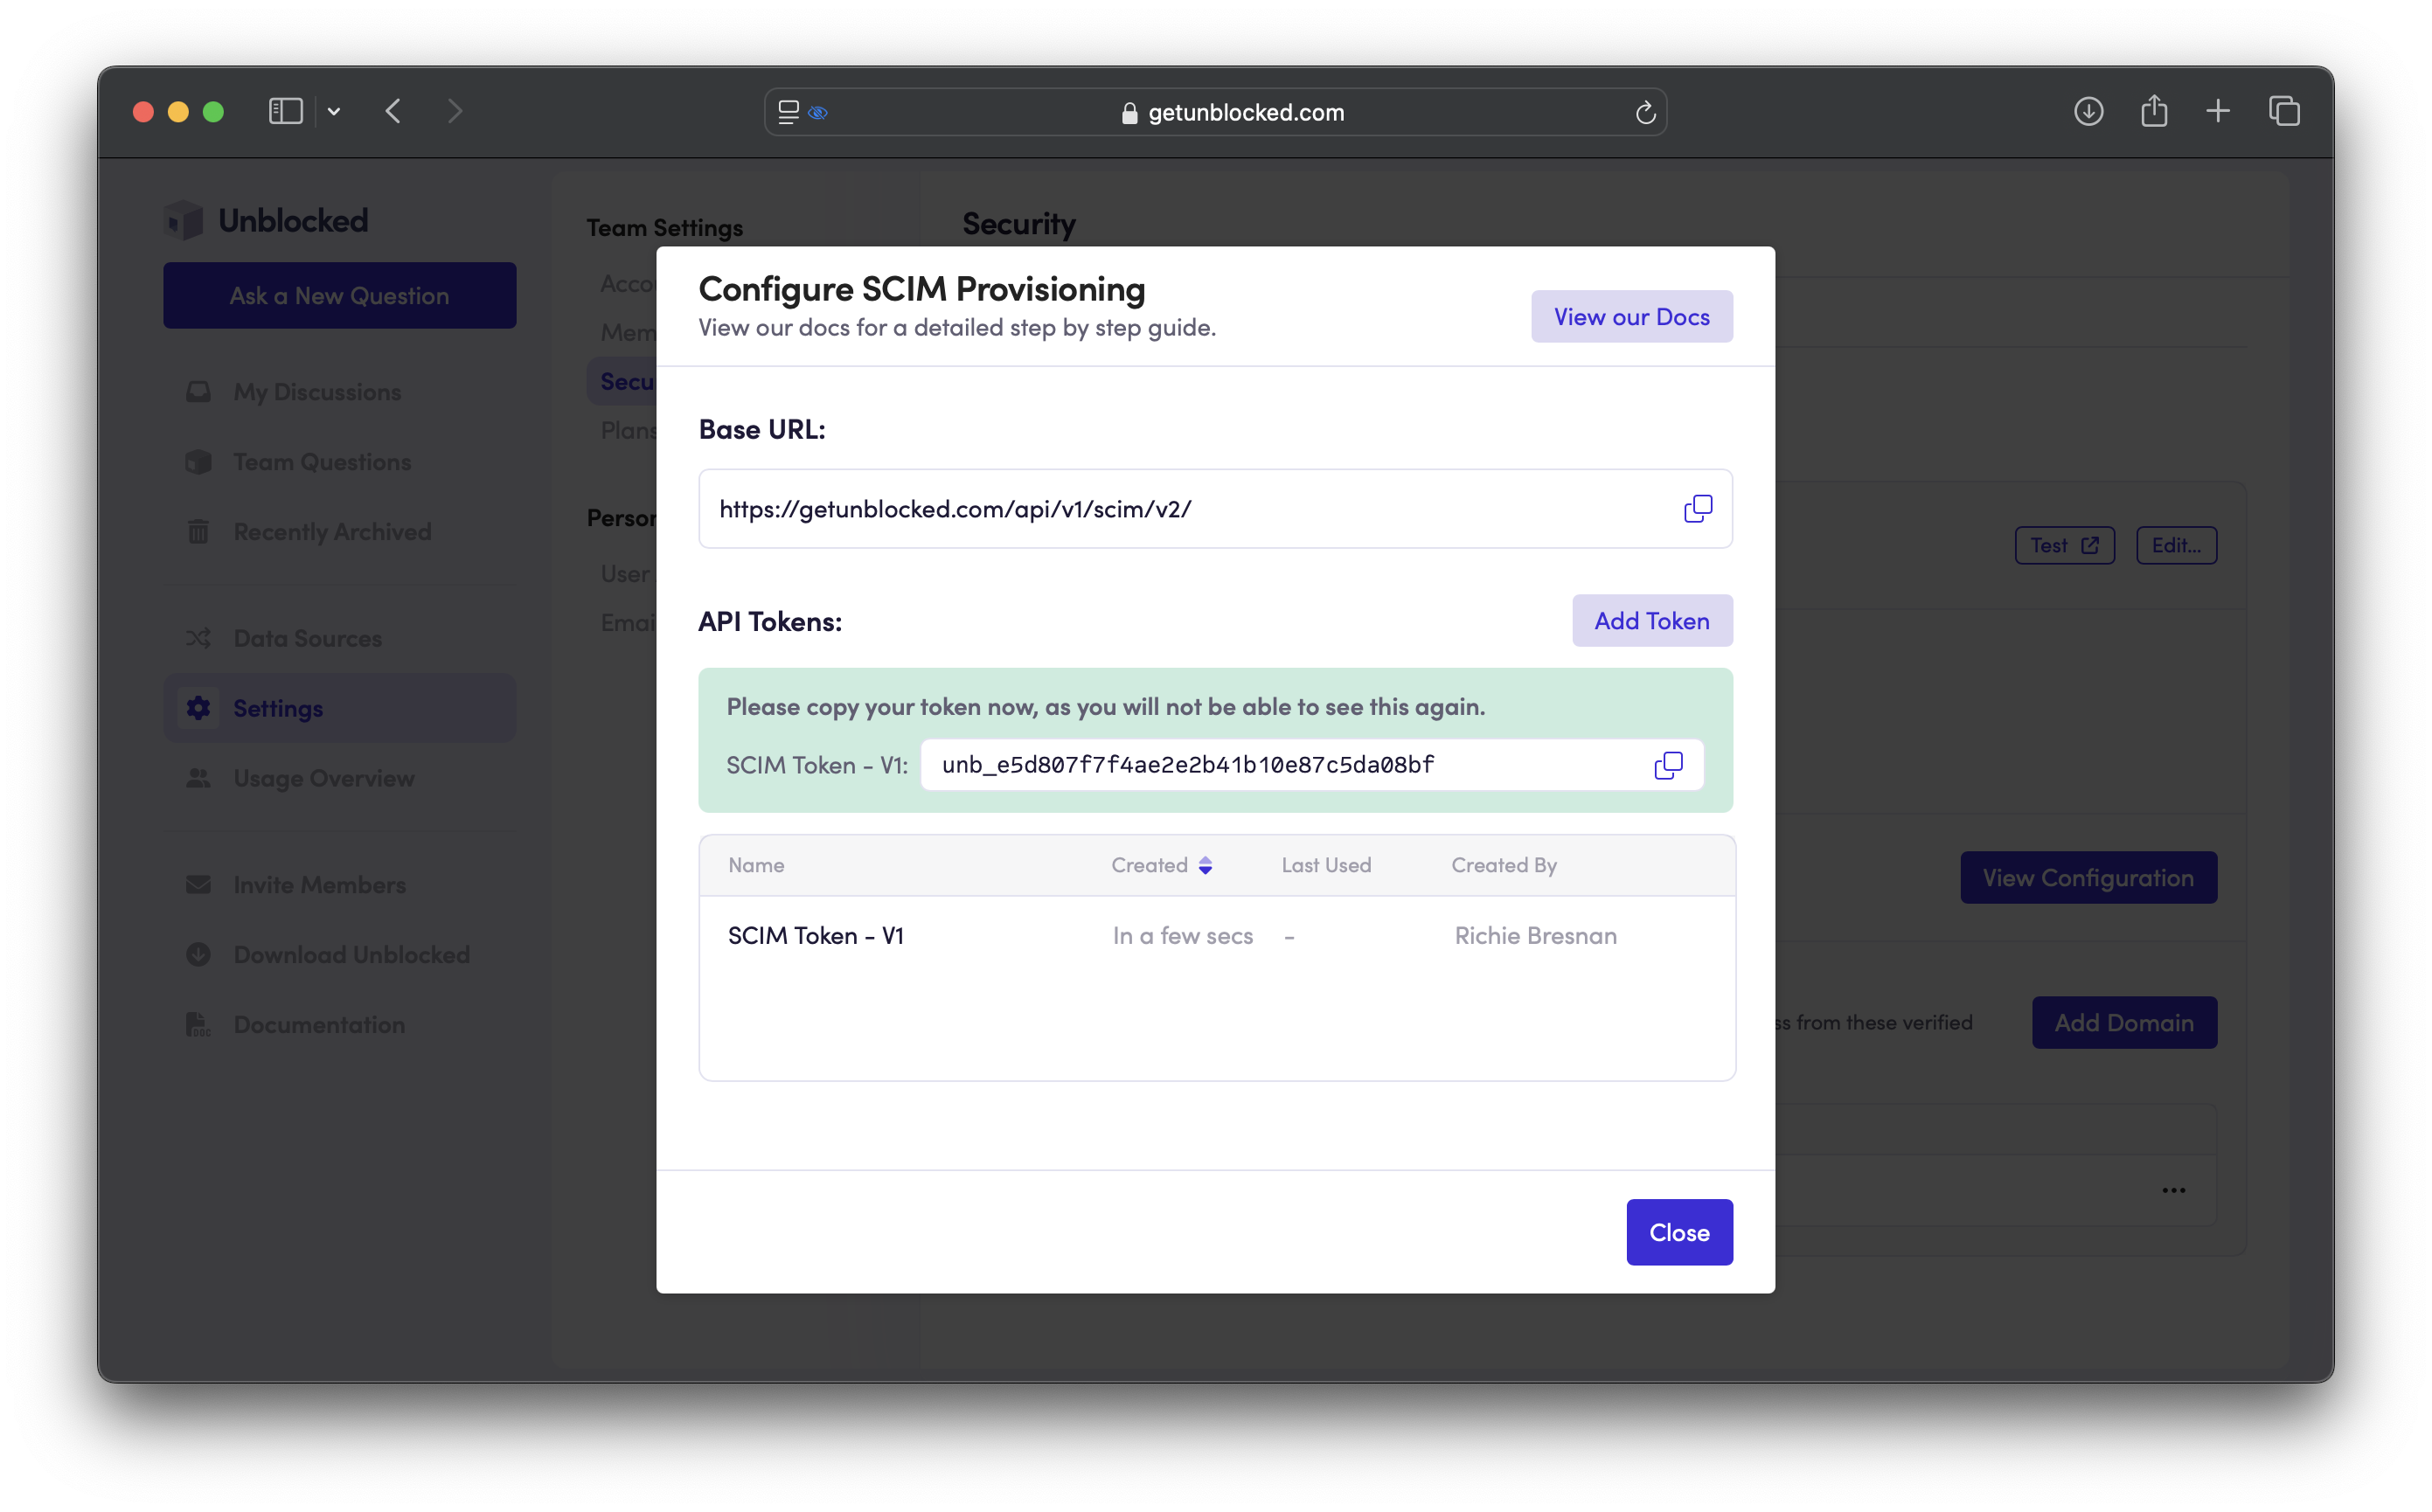Copy the SCIM Token V1 value
Viewport: 2432px width, 1512px height.
click(1668, 765)
